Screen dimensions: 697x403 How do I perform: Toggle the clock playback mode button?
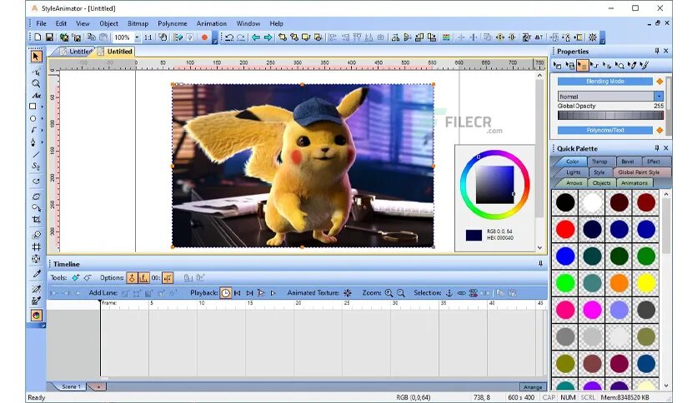coord(225,293)
